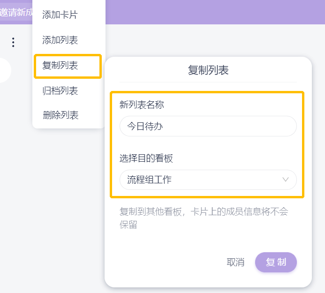This screenshot has width=325, height=293.
Task: Click the 新列表名称 label
Action: click(x=142, y=105)
